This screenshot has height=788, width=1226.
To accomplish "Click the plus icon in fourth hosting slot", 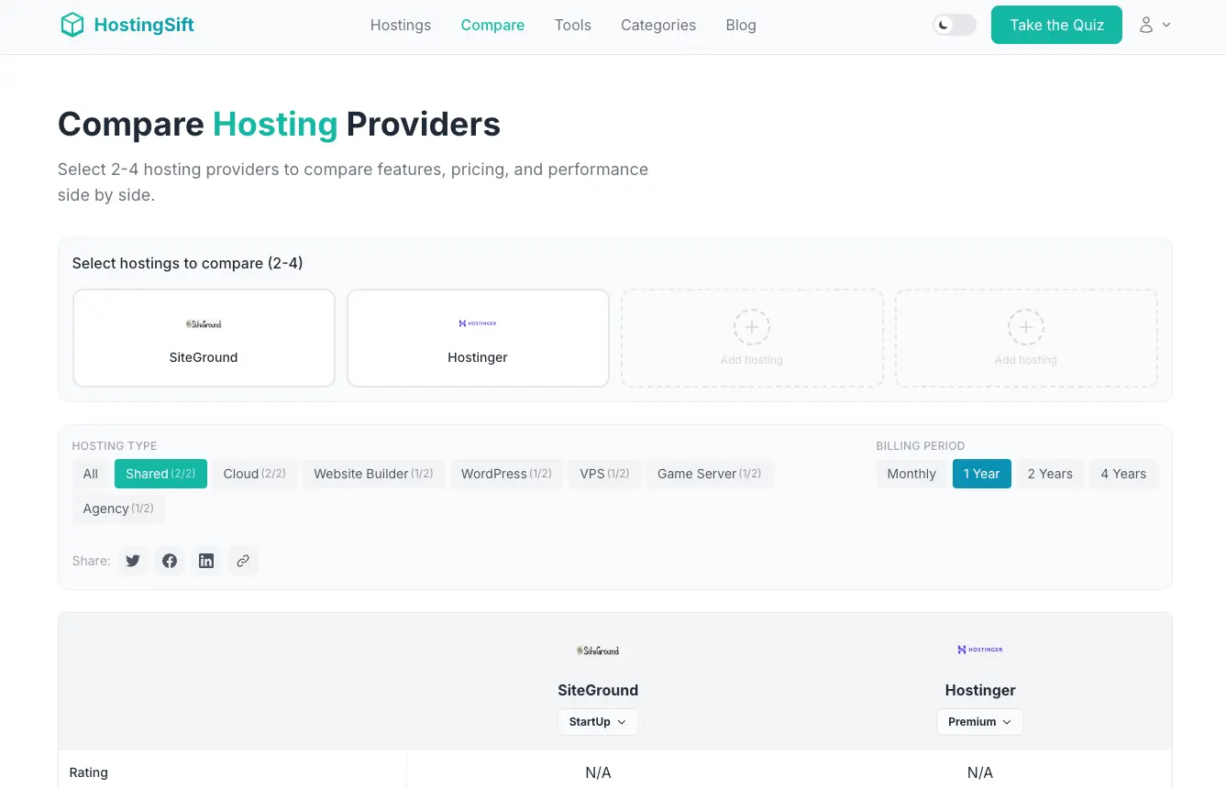I will pyautogui.click(x=1026, y=327).
